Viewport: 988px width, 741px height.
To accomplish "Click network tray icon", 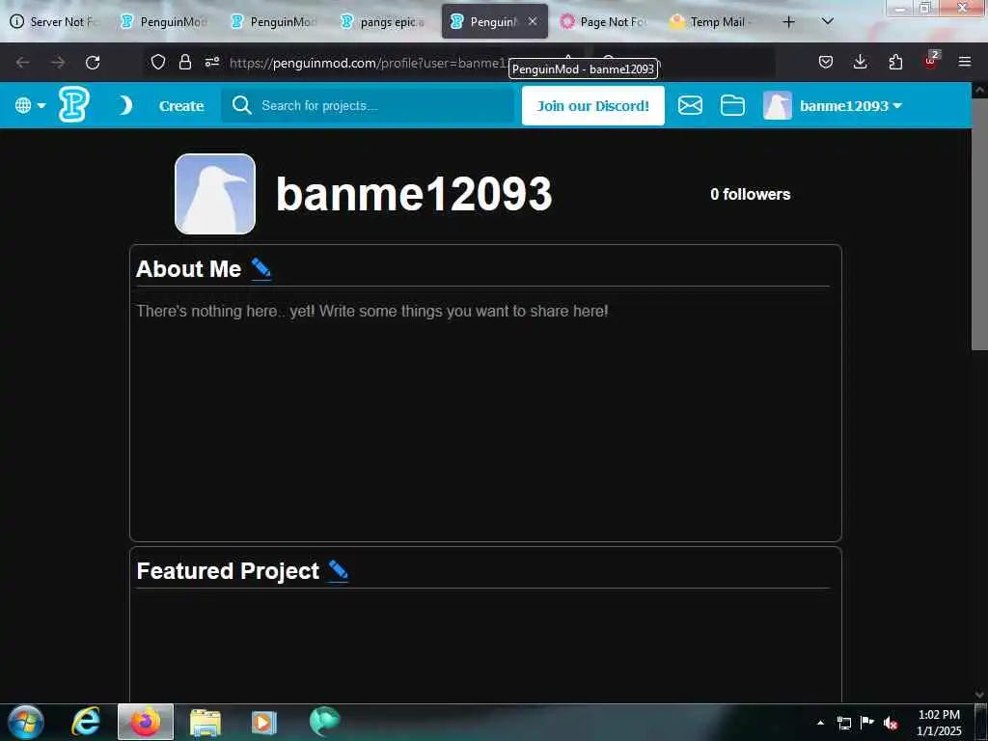I will pyautogui.click(x=843, y=723).
